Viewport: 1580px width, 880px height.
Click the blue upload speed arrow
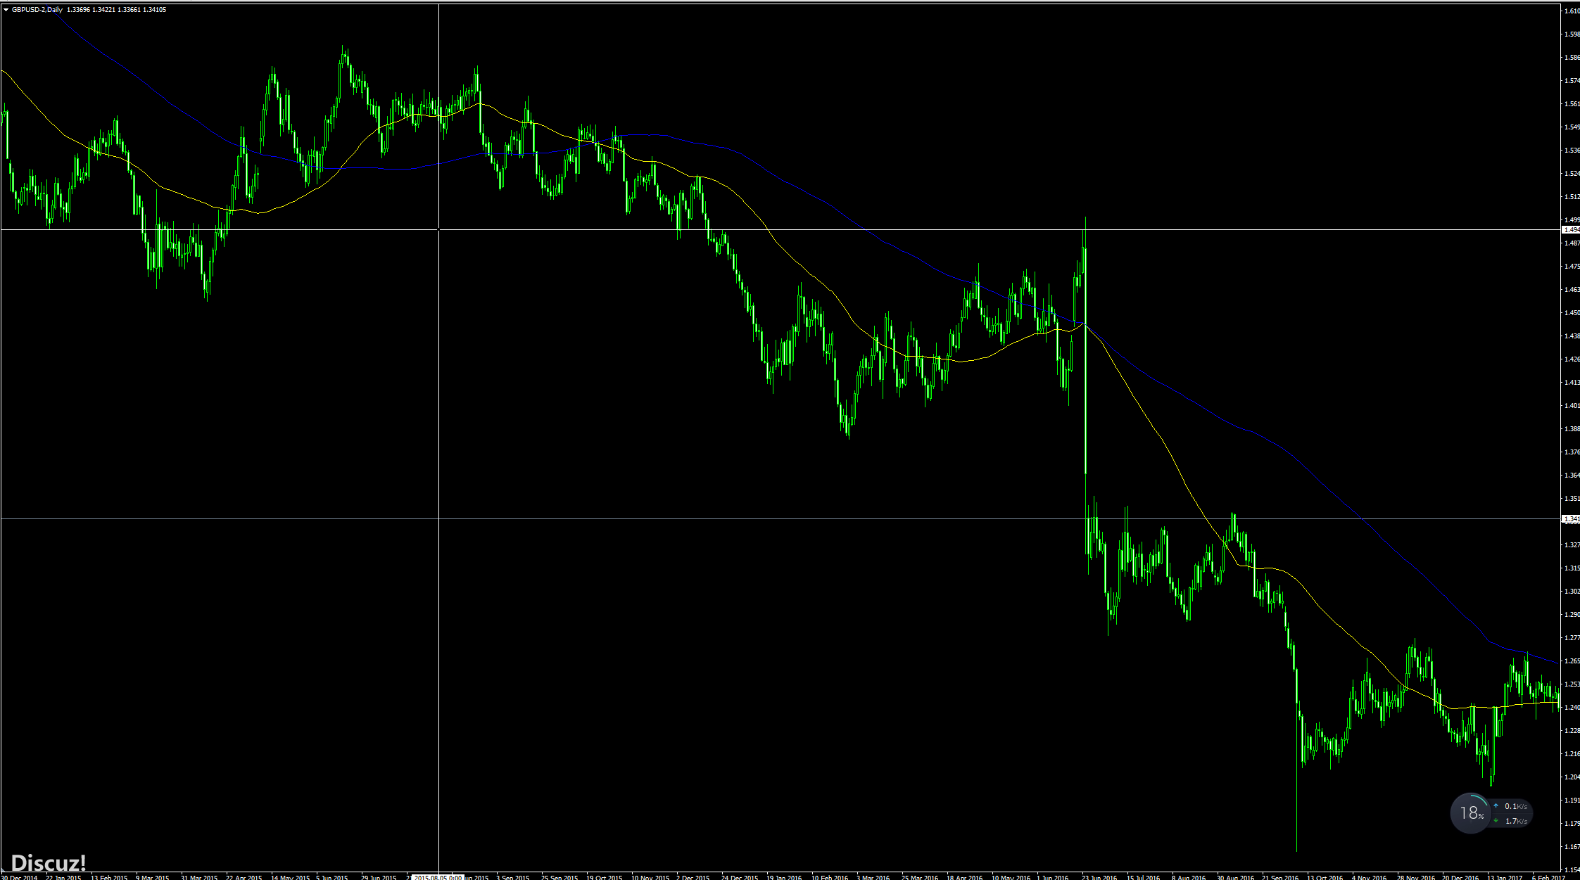(1496, 806)
